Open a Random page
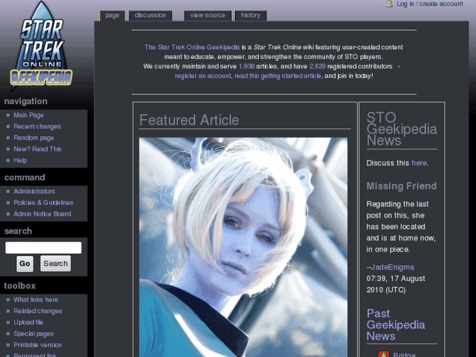Viewport: 476px width, 357px height. point(33,138)
